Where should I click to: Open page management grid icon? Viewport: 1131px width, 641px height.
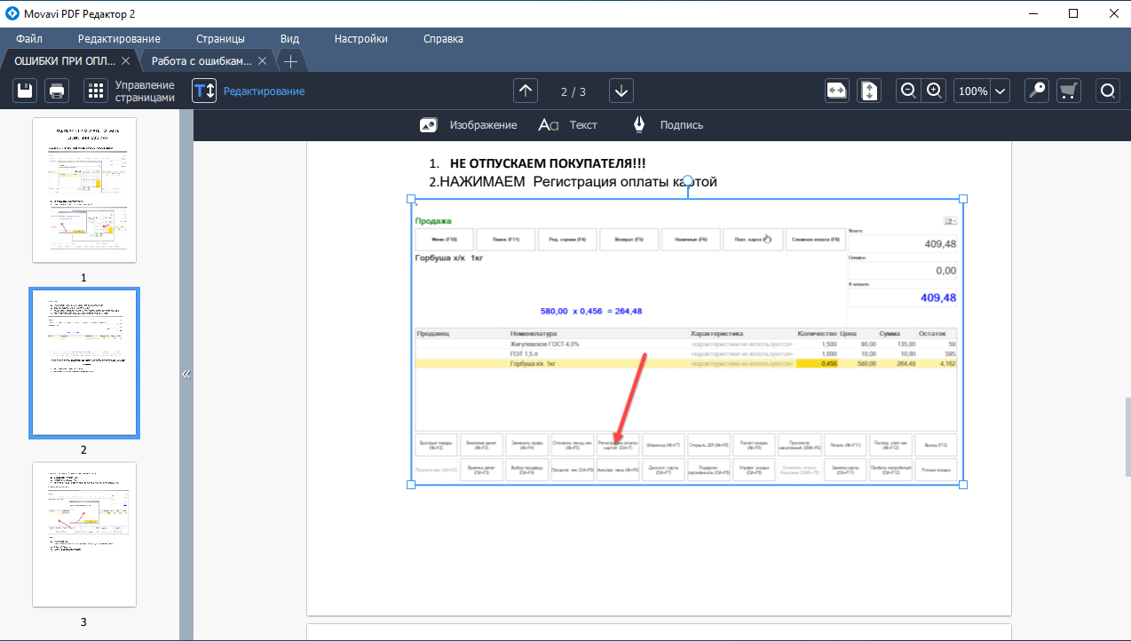pyautogui.click(x=95, y=91)
